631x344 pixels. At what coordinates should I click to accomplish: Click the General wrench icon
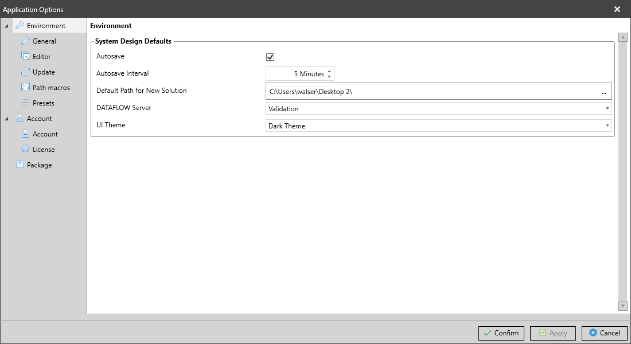[x=25, y=41]
